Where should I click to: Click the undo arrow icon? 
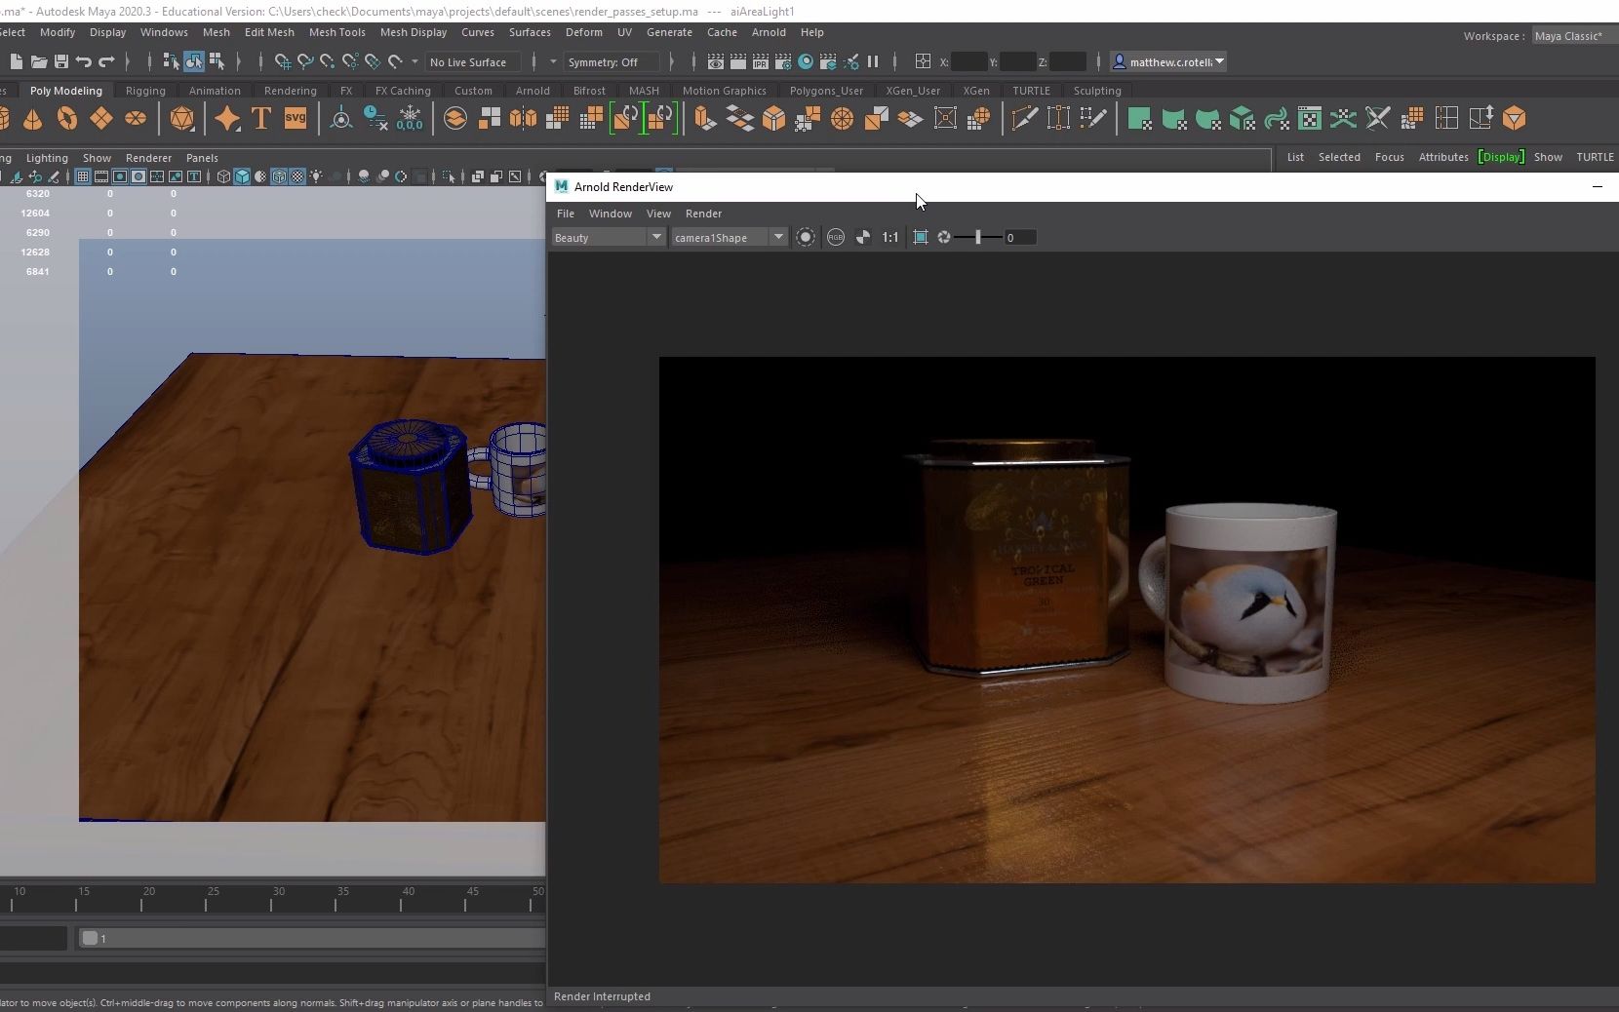(x=84, y=62)
